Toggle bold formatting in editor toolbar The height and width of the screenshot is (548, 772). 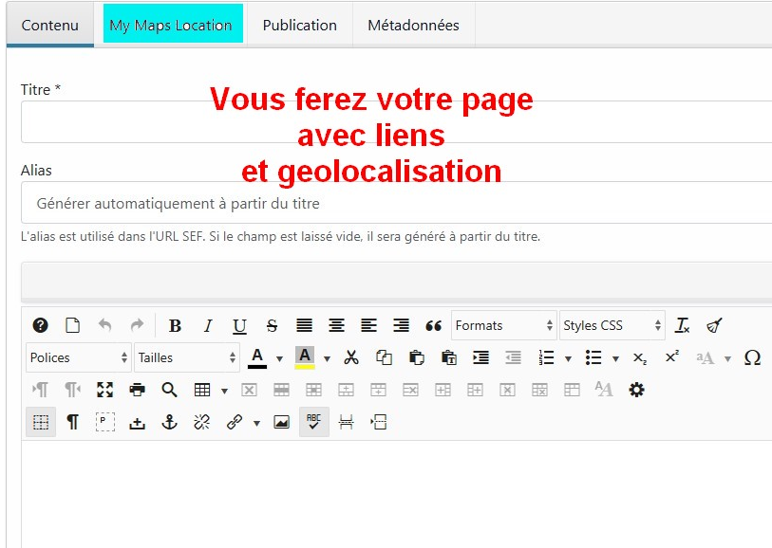point(175,326)
